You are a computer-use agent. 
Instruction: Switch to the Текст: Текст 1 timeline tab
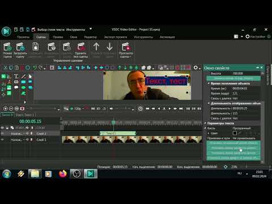[x=25, y=115]
